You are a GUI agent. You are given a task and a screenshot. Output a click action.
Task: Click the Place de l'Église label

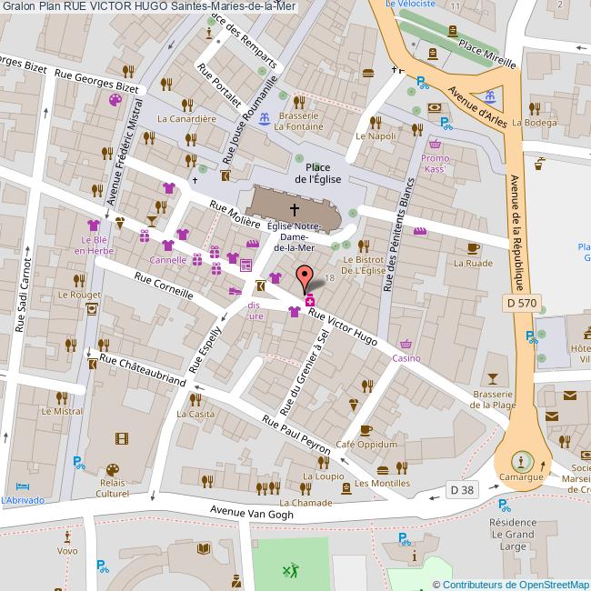click(317, 173)
